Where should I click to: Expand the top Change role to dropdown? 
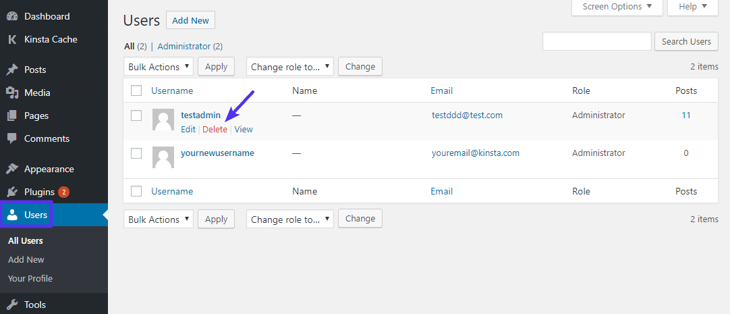(x=290, y=67)
